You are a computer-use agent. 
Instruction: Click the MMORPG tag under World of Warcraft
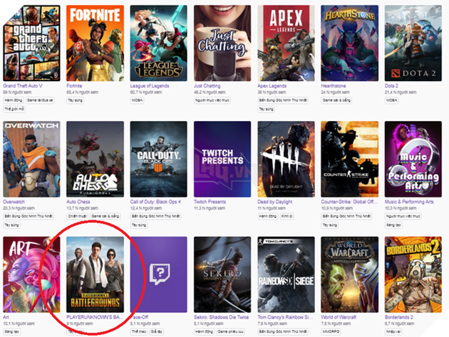tap(331, 331)
